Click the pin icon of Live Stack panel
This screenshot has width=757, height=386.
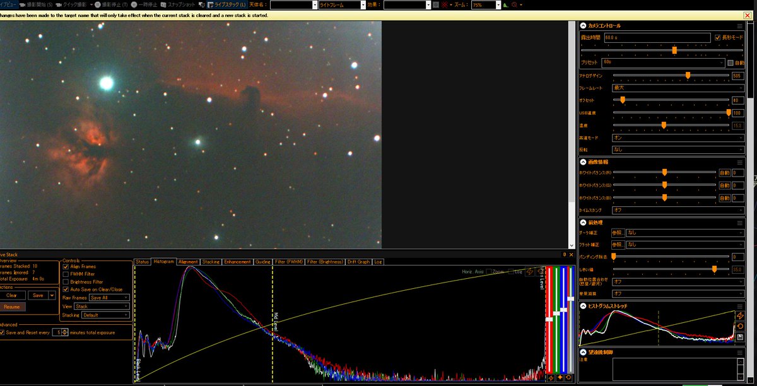click(x=565, y=254)
